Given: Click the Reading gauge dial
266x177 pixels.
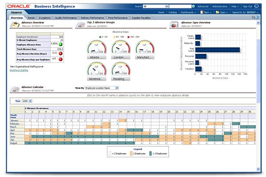Looking at the screenshot, I should click(x=121, y=69).
